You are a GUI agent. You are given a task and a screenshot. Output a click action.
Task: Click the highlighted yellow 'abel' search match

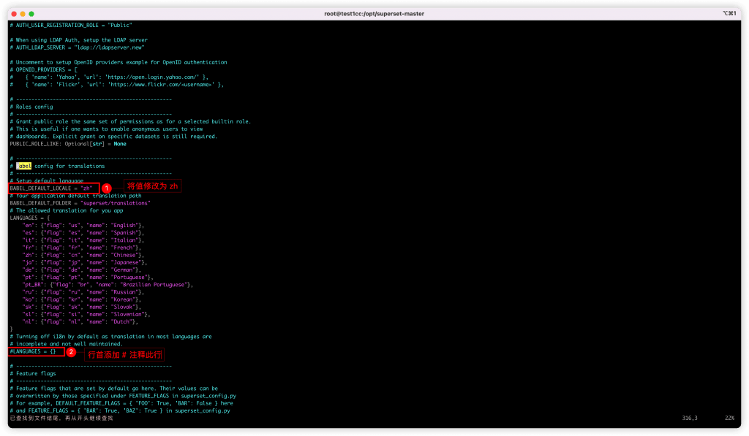click(x=24, y=166)
